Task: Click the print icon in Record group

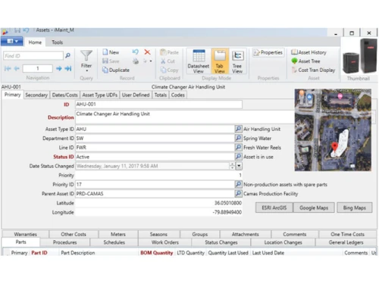Action: (136, 61)
